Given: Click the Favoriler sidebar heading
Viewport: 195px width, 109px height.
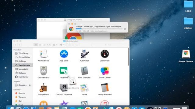Looking at the screenshot, I should 17,50.
